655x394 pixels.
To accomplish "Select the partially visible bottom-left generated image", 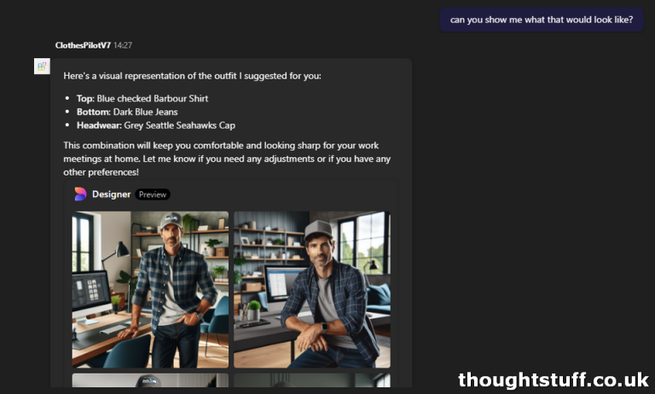I will (150, 380).
